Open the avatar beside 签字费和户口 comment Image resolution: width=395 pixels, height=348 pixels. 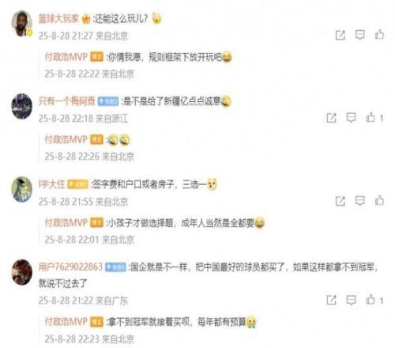pyautogui.click(x=22, y=189)
